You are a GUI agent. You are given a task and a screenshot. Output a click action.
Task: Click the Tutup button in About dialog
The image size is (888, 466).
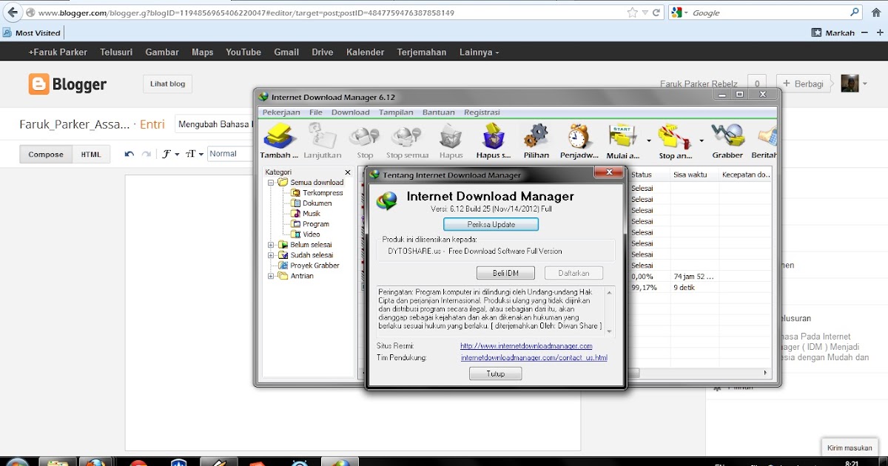pyautogui.click(x=495, y=374)
